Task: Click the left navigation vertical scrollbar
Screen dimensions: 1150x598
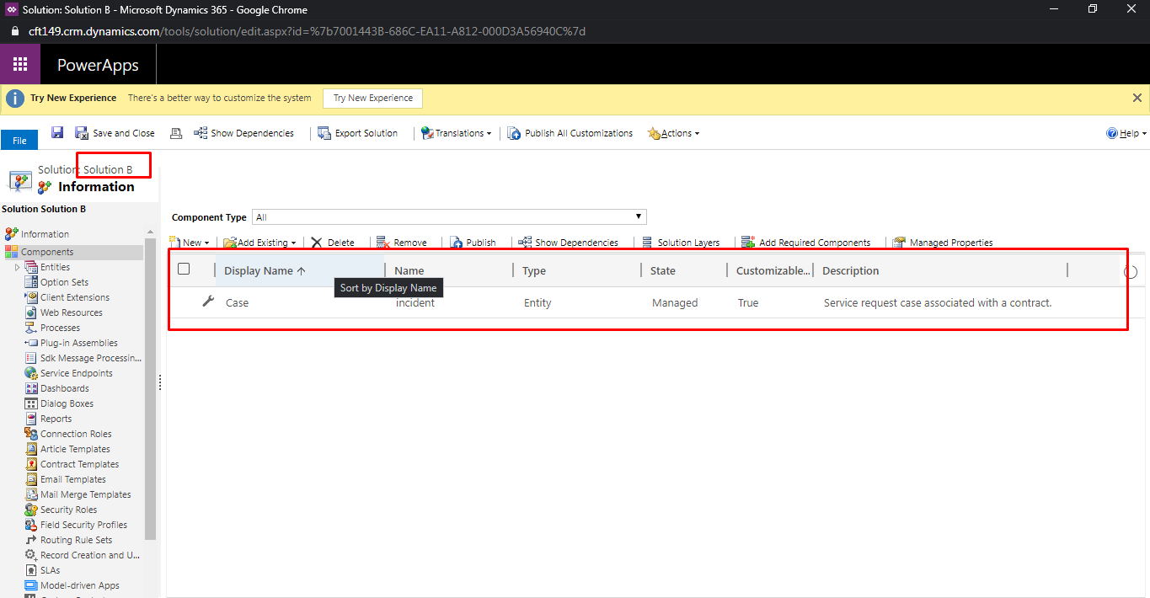Action: click(151, 387)
